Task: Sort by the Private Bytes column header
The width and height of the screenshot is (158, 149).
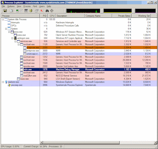Action: tap(122, 16)
